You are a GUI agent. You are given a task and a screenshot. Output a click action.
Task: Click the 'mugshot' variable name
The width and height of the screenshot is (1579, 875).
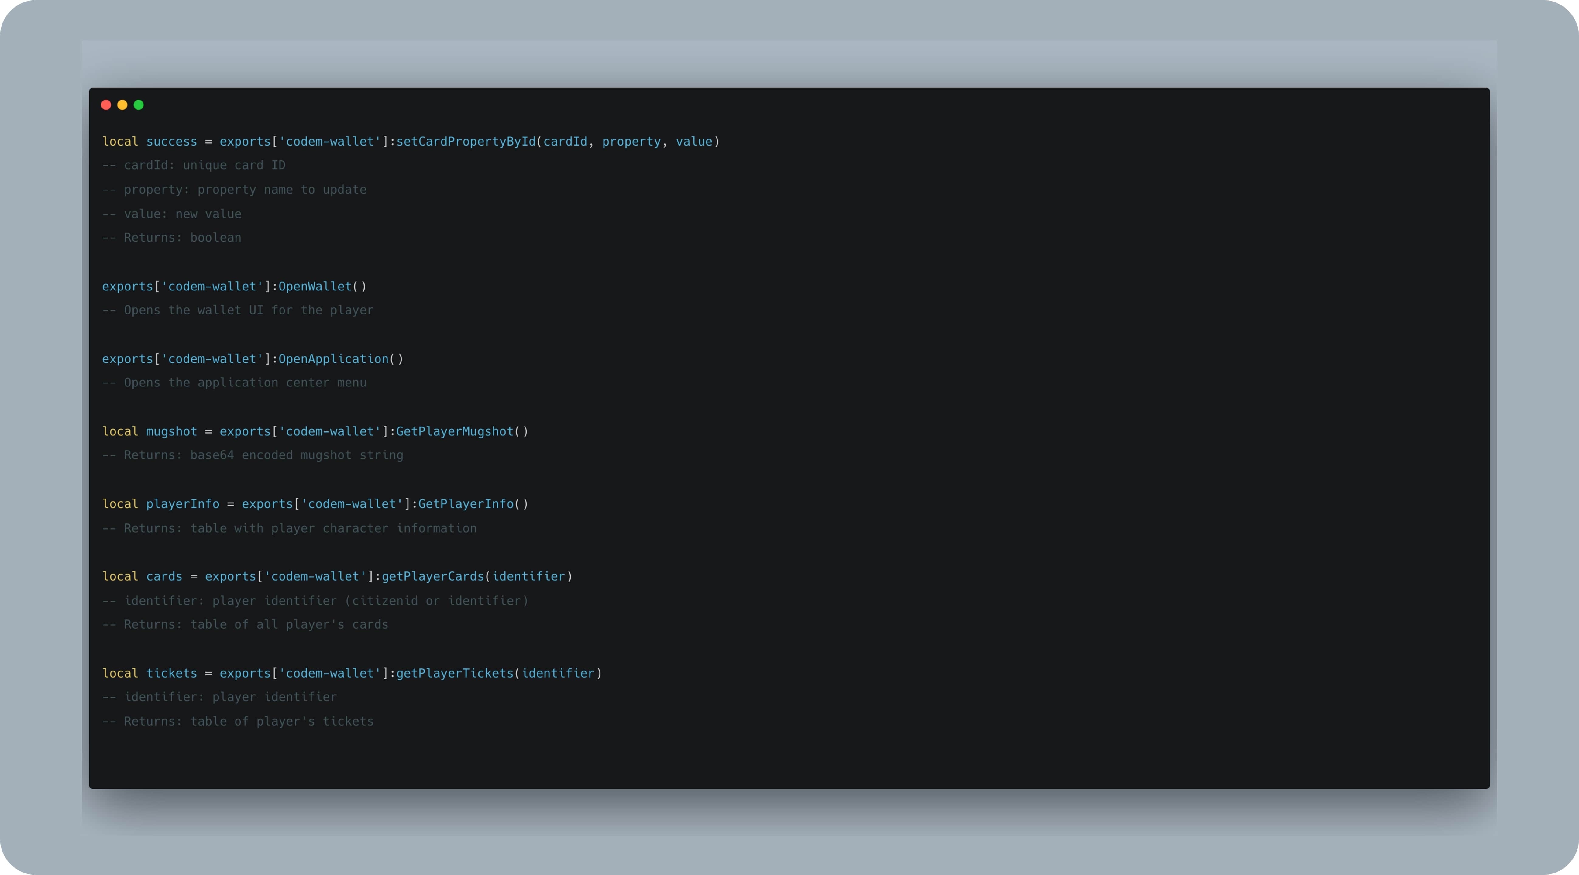[172, 431]
